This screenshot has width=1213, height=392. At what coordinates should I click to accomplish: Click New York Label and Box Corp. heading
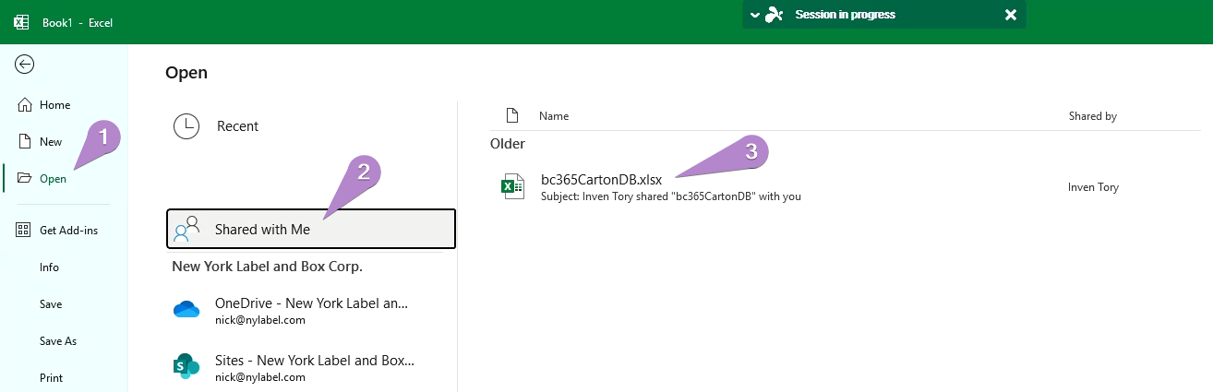268,267
